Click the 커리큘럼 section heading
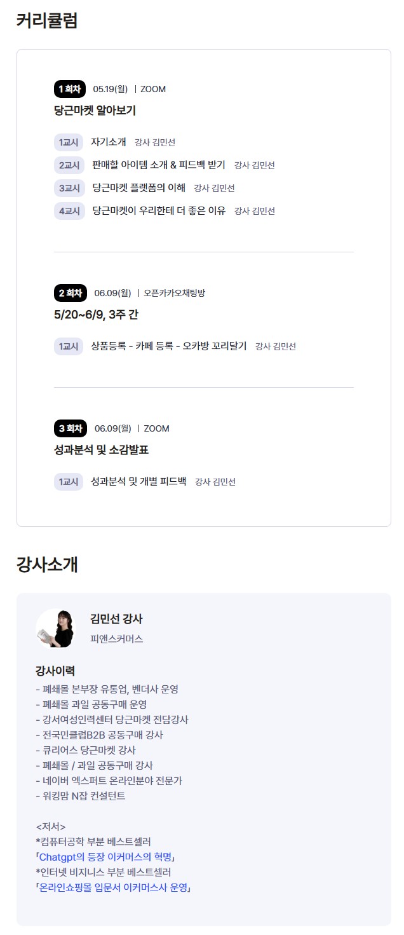The width and height of the screenshot is (404, 935). tap(47, 20)
